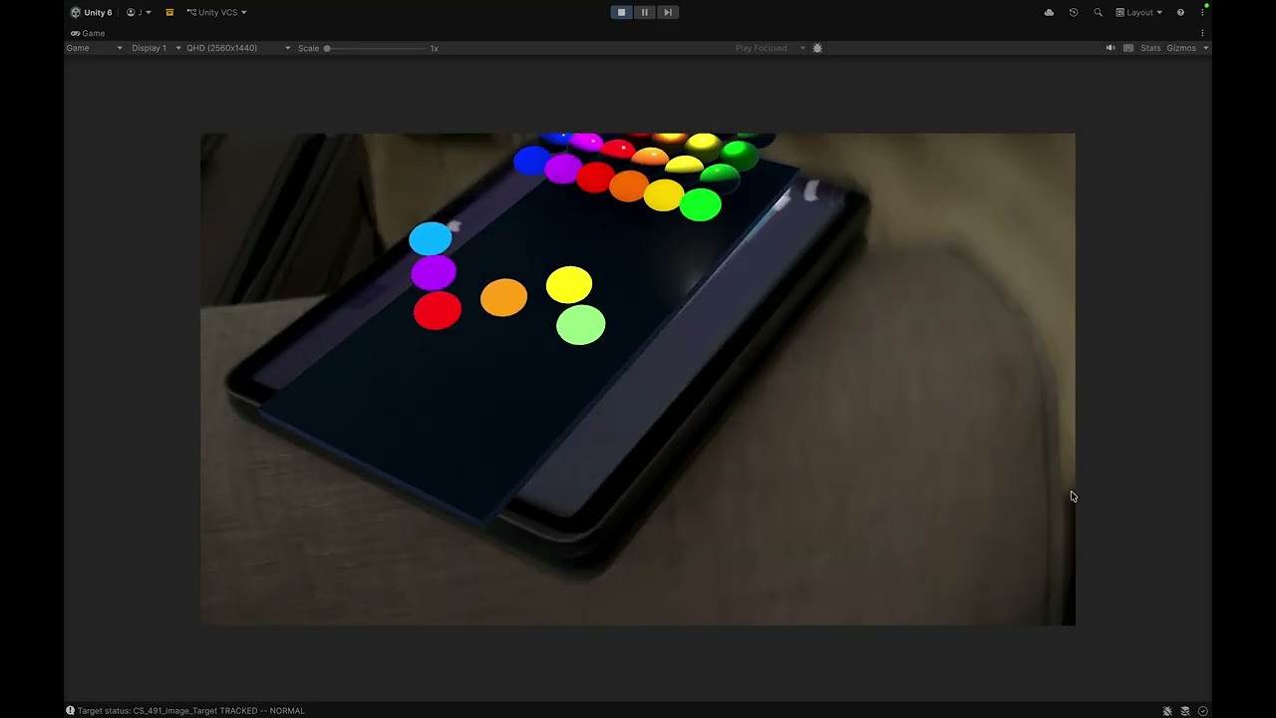This screenshot has height=718, width=1276.
Task: Open the Play Focused dropdown
Action: 770,48
